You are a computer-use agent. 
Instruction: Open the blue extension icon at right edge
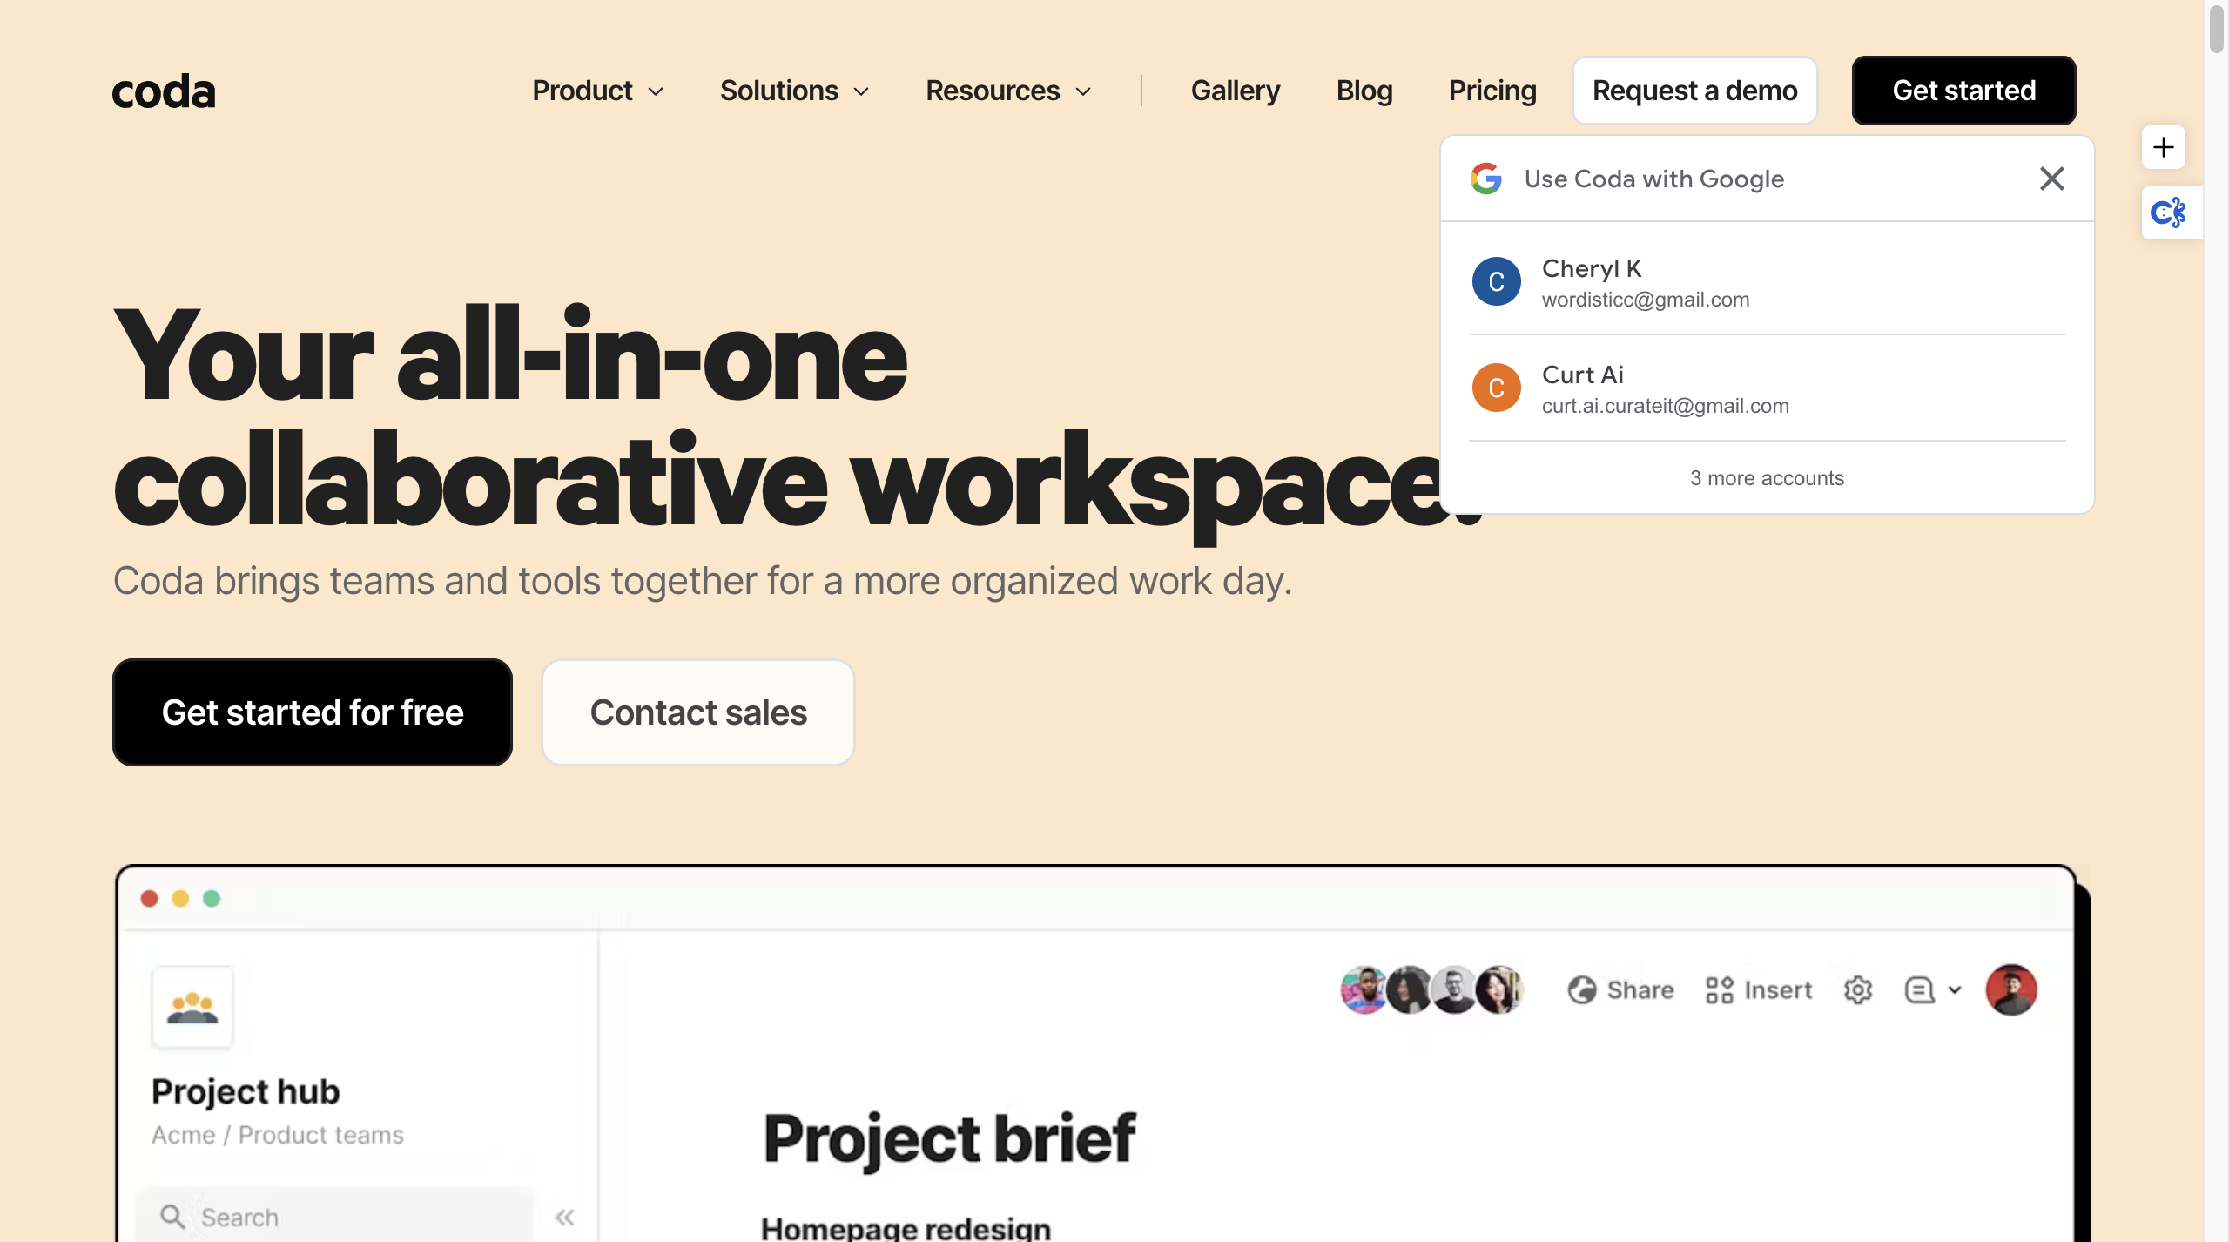[2168, 213]
